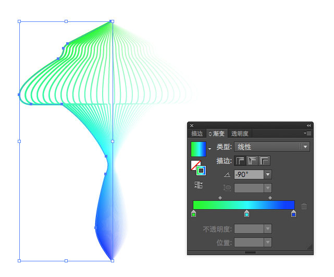Open the gradient type dropdown showing 线性

pyautogui.click(x=272, y=147)
